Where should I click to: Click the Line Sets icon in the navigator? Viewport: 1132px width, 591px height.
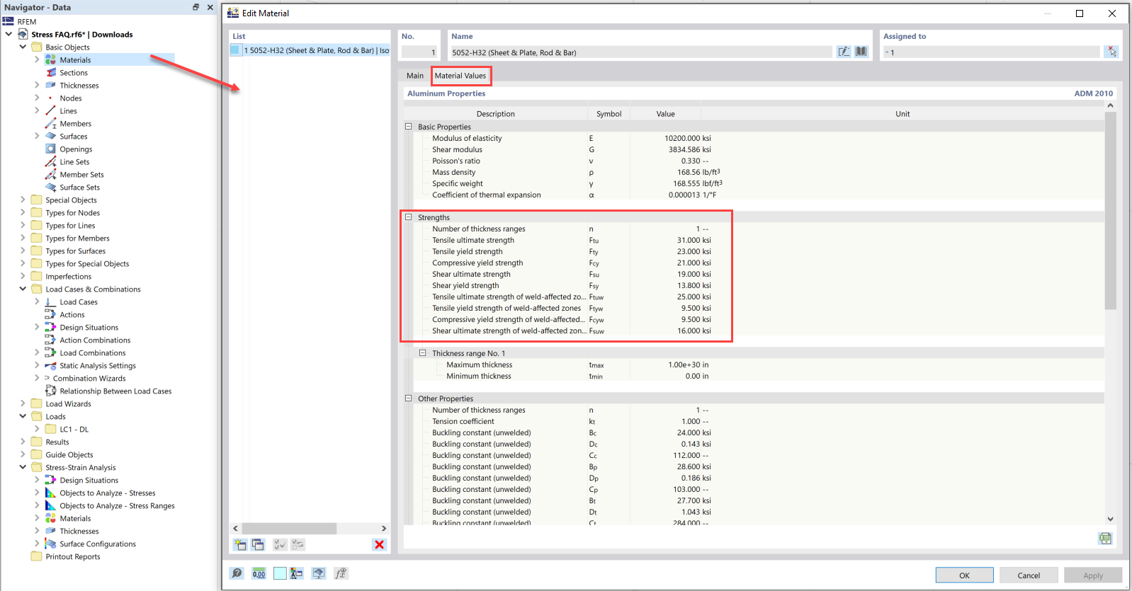tap(50, 162)
